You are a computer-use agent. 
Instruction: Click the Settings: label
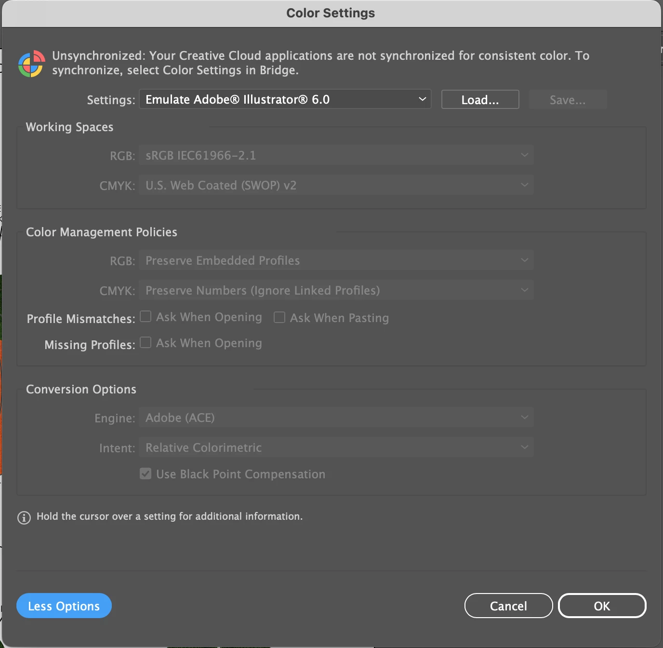[111, 100]
